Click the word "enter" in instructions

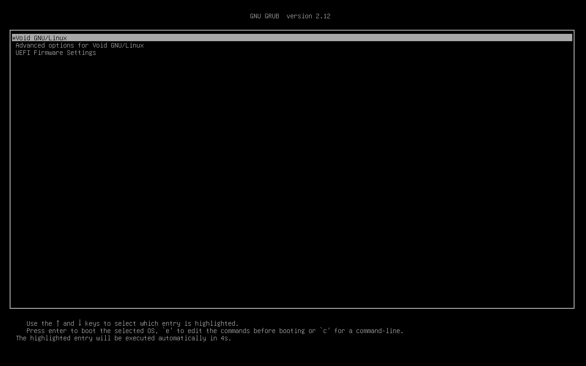pos(58,331)
